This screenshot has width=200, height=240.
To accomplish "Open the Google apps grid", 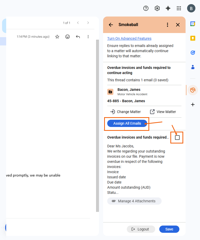I will [x=179, y=8].
